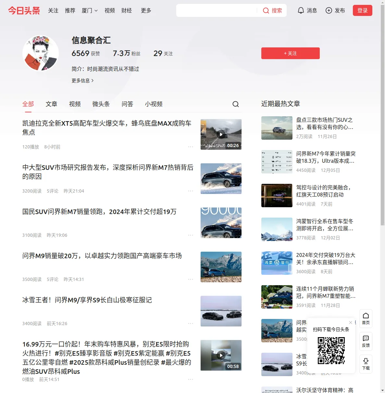385x393 pixels.
Task: Open hot article 连续11个月蝉联新势力销冠
Action: coord(326,292)
